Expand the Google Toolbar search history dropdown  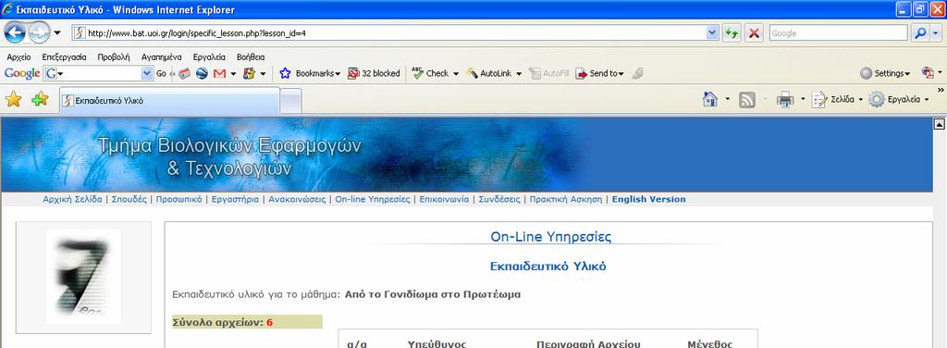point(147,73)
